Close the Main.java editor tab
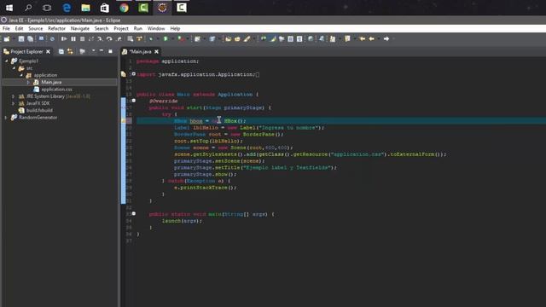The width and height of the screenshot is (546, 307). (x=157, y=51)
